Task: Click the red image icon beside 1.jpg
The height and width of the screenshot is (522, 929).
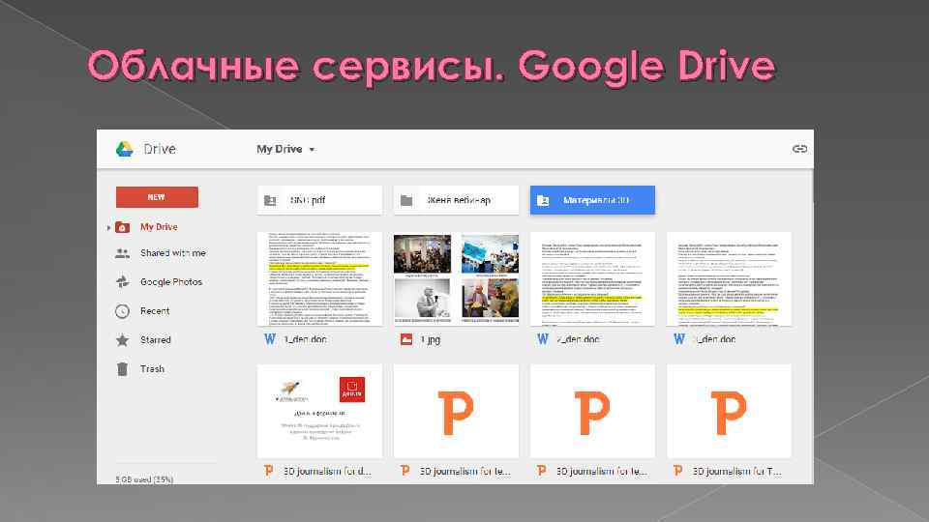Action: click(x=406, y=339)
